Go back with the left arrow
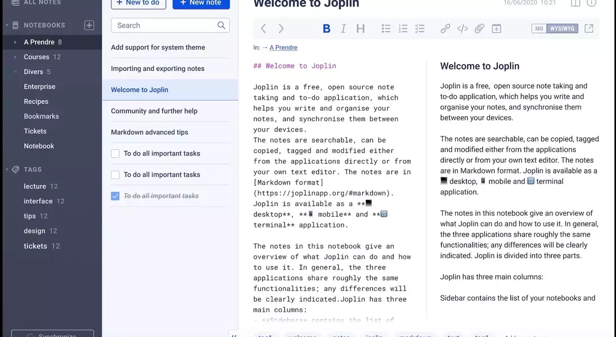Screen dimensions: 616x337 [x=263, y=29]
